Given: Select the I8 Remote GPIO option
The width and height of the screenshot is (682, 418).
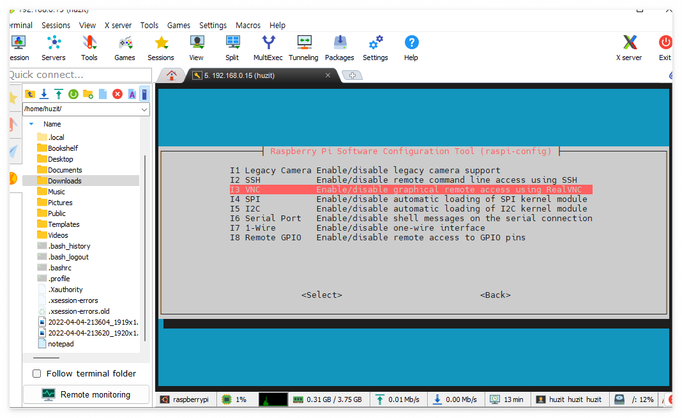Looking at the screenshot, I should click(x=377, y=237).
